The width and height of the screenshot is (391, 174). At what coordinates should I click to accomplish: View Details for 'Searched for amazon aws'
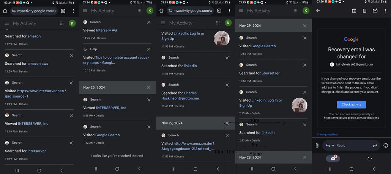[24, 71]
